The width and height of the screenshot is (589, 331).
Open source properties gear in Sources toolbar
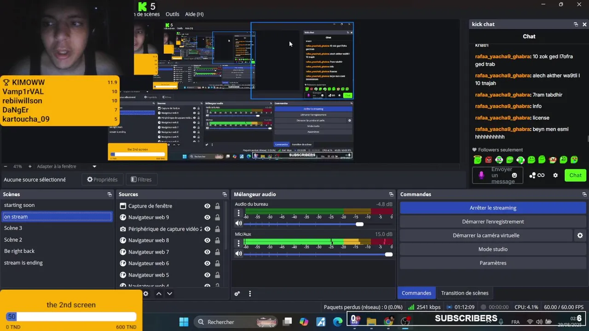click(x=146, y=294)
